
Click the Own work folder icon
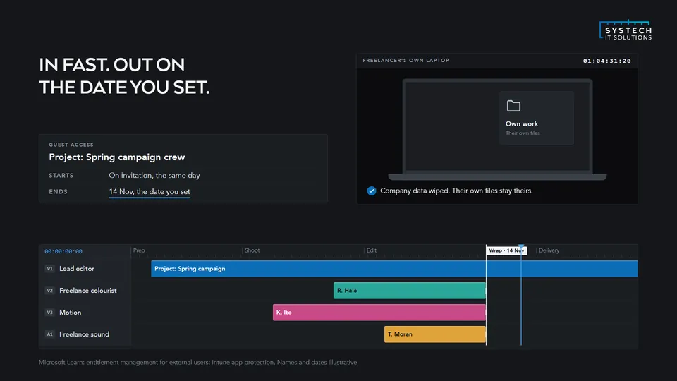coord(513,106)
